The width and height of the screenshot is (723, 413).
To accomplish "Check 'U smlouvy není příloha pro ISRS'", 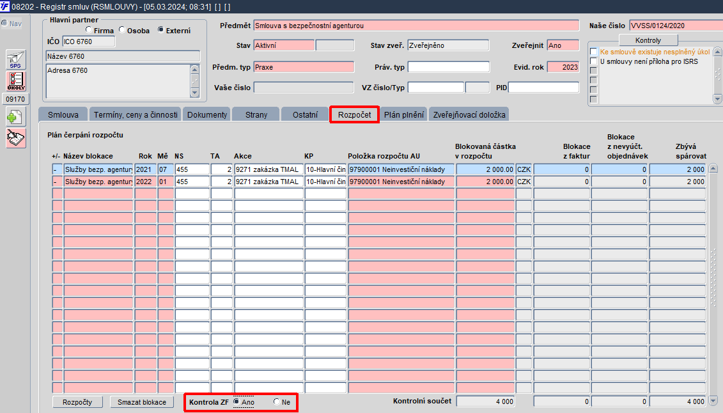I will (x=594, y=61).
